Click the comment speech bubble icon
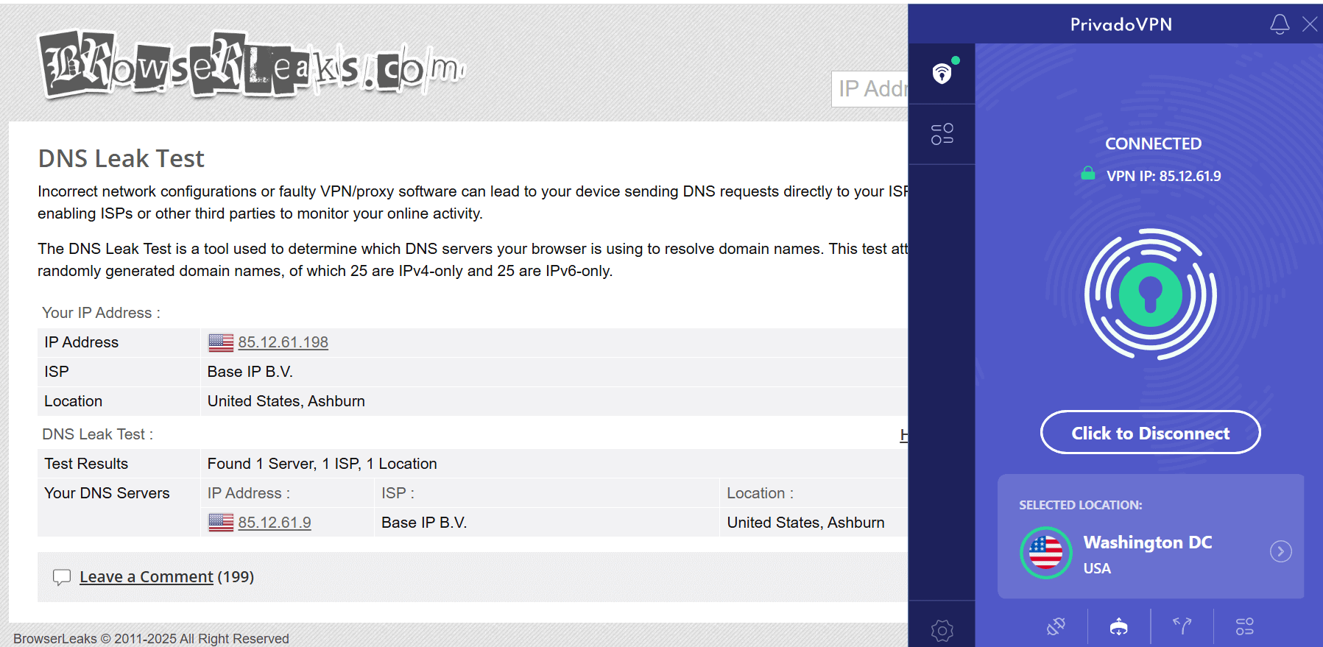 [62, 578]
